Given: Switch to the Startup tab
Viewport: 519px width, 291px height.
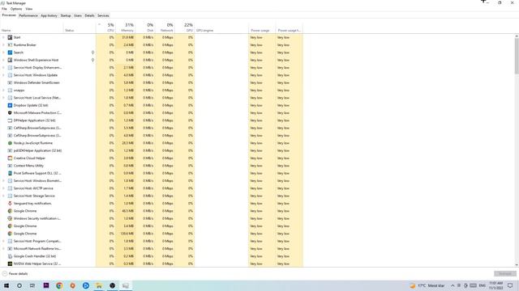Looking at the screenshot, I should coord(66,15).
